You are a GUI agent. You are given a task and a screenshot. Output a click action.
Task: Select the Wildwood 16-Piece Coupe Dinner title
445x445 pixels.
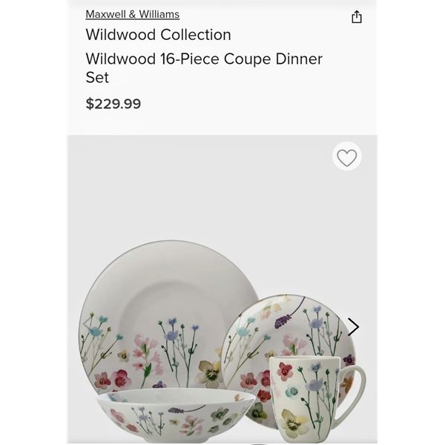pos(204,59)
